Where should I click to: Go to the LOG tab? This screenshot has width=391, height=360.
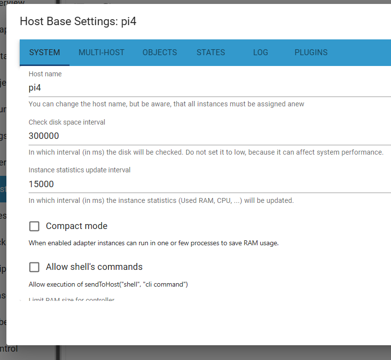pyautogui.click(x=260, y=53)
